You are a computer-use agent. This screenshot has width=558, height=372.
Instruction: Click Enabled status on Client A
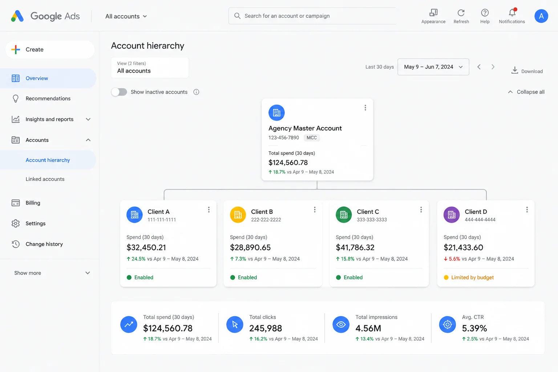(140, 278)
